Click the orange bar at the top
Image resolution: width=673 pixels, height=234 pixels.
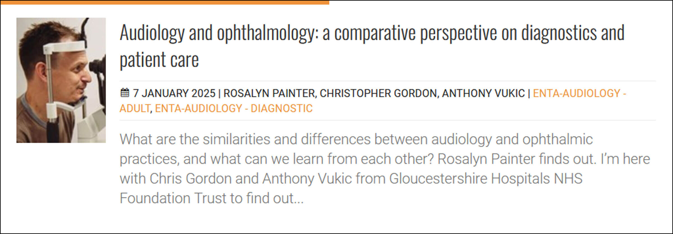(165, 3)
